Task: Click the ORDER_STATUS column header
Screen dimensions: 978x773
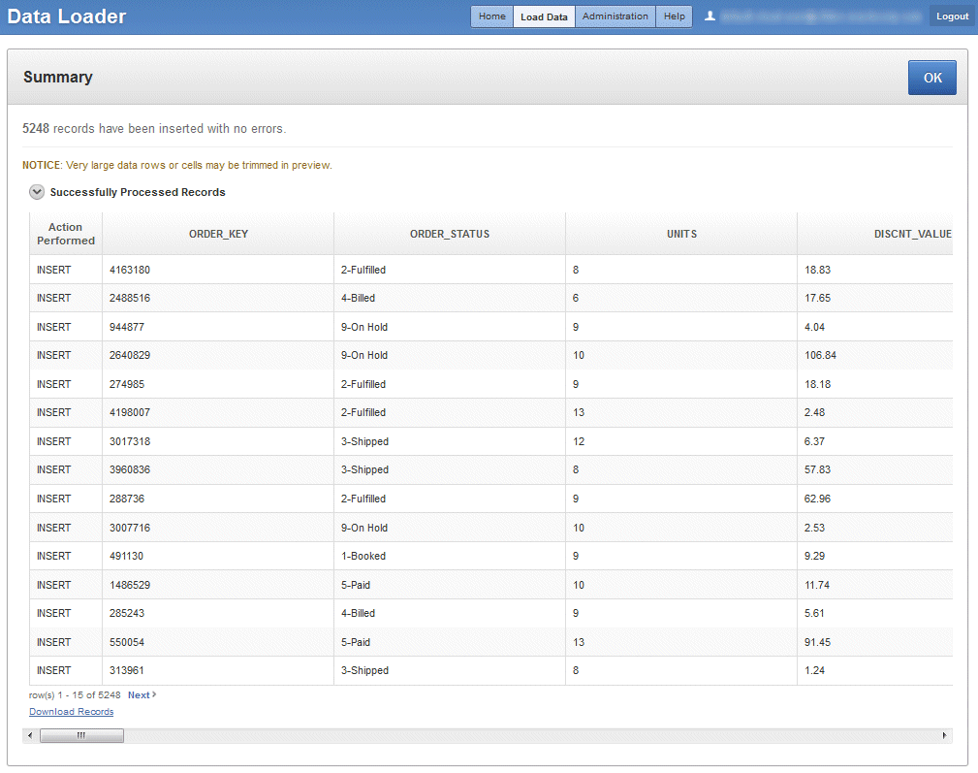Action: coord(450,234)
